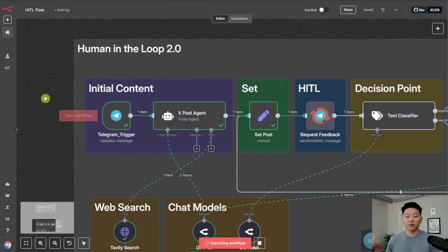Toggle the Inactive workflow switch
The width and height of the screenshot is (448, 252).
click(324, 10)
